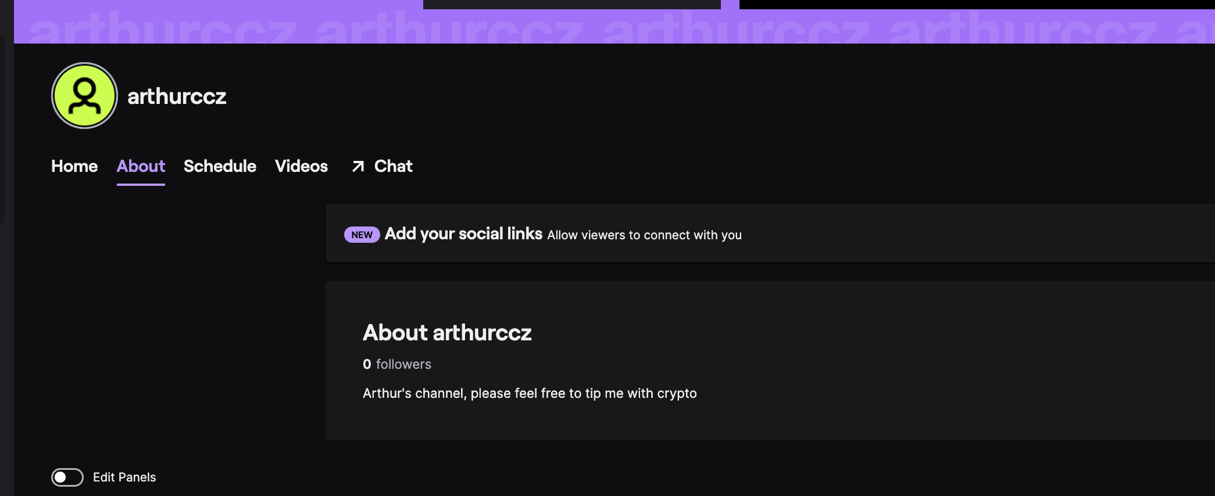
Task: Select the About tab
Action: (x=141, y=166)
